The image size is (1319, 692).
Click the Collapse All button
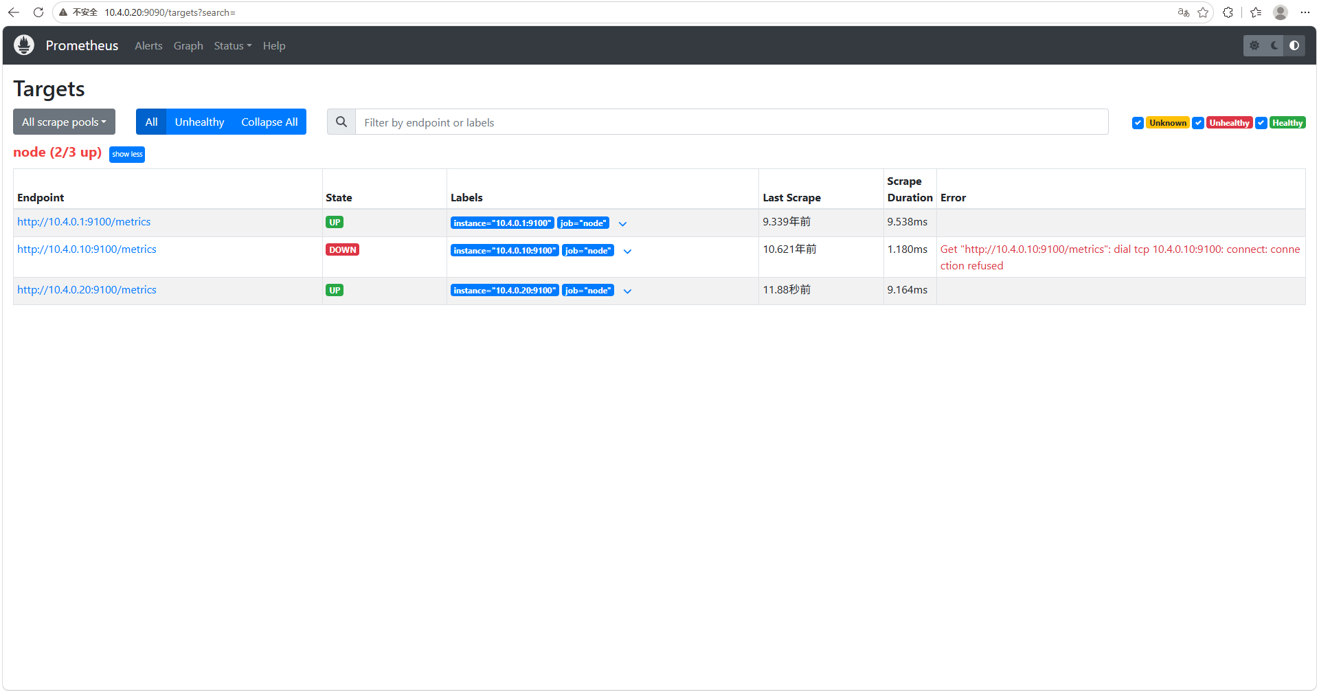click(269, 122)
